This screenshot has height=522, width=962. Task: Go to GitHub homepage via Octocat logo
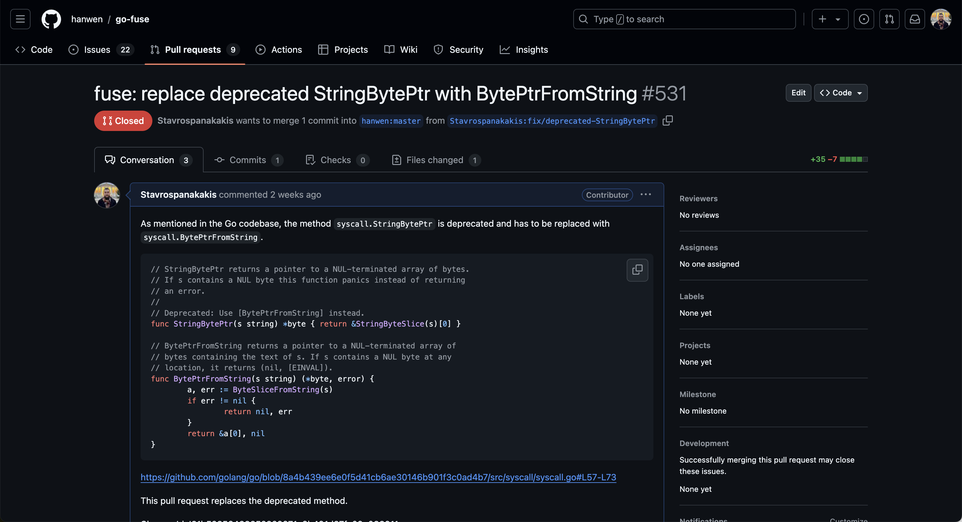pos(51,19)
